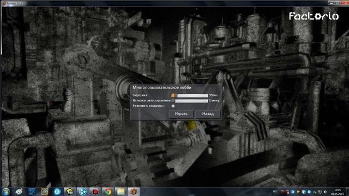This screenshot has width=349, height=196.
Task: Open the clock showing 10:05
Action: (x=338, y=192)
